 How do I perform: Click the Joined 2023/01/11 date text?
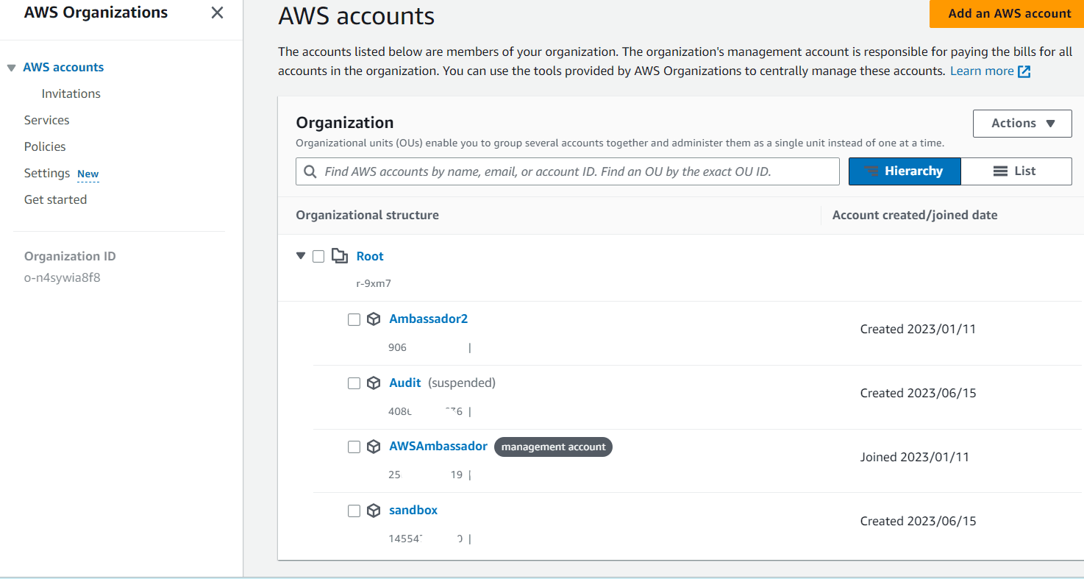(915, 457)
